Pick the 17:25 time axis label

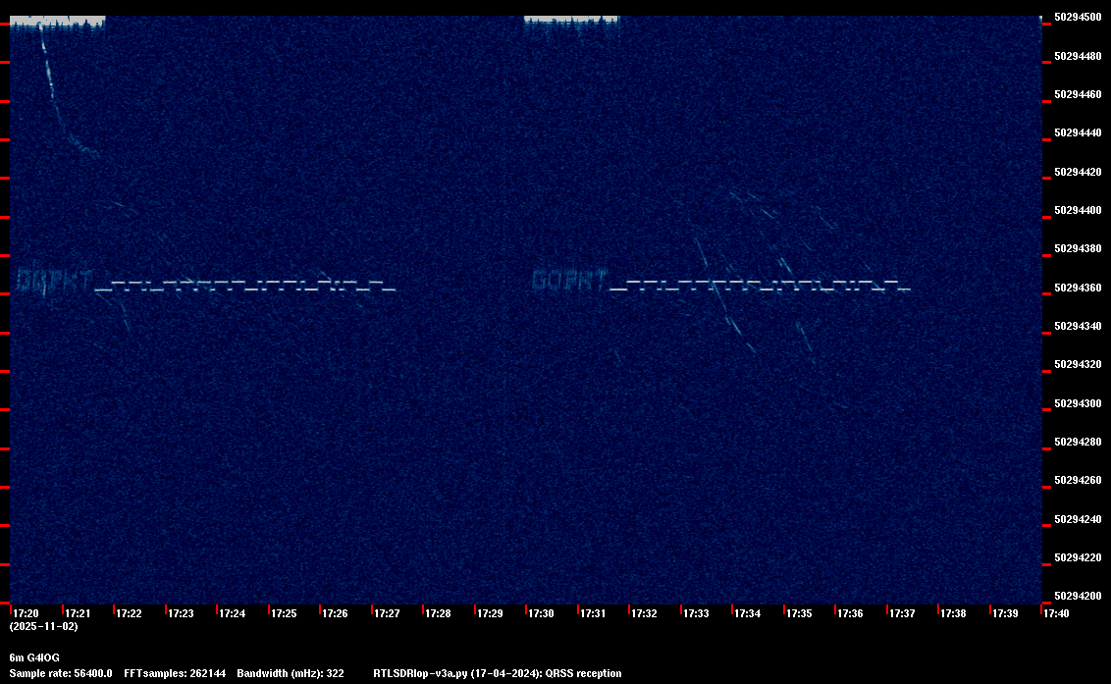pyautogui.click(x=284, y=613)
